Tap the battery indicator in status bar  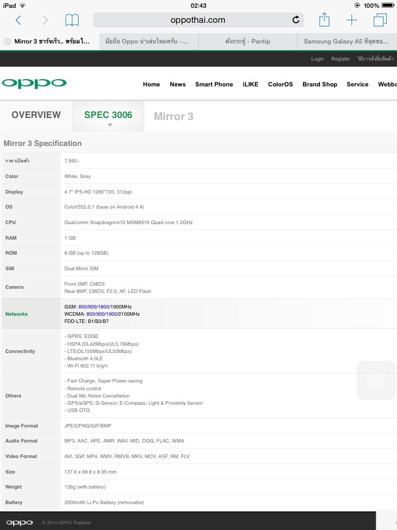(x=388, y=5)
